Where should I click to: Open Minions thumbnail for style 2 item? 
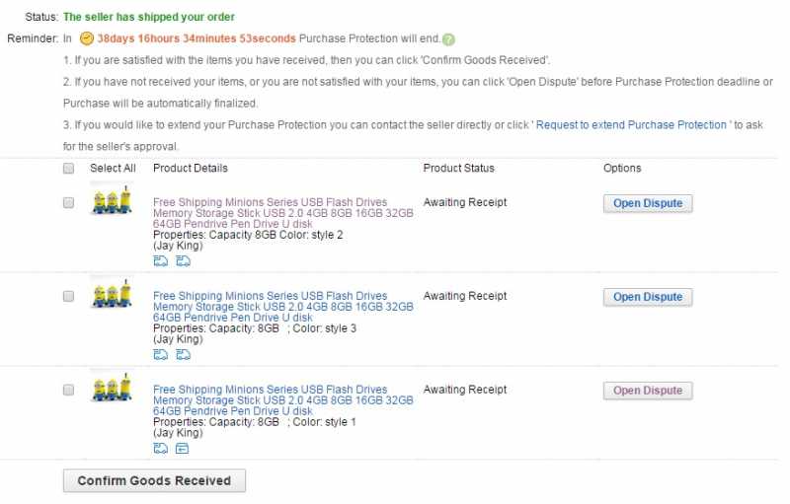[x=111, y=202]
